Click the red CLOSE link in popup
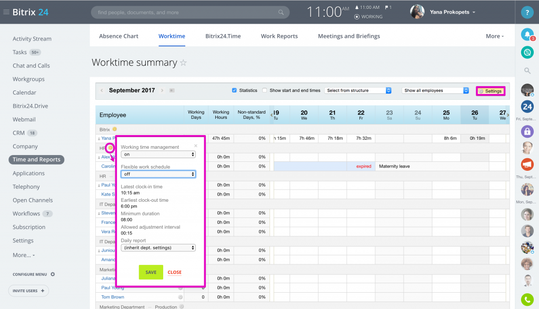Viewport: 539px width, 309px height. pyautogui.click(x=174, y=272)
